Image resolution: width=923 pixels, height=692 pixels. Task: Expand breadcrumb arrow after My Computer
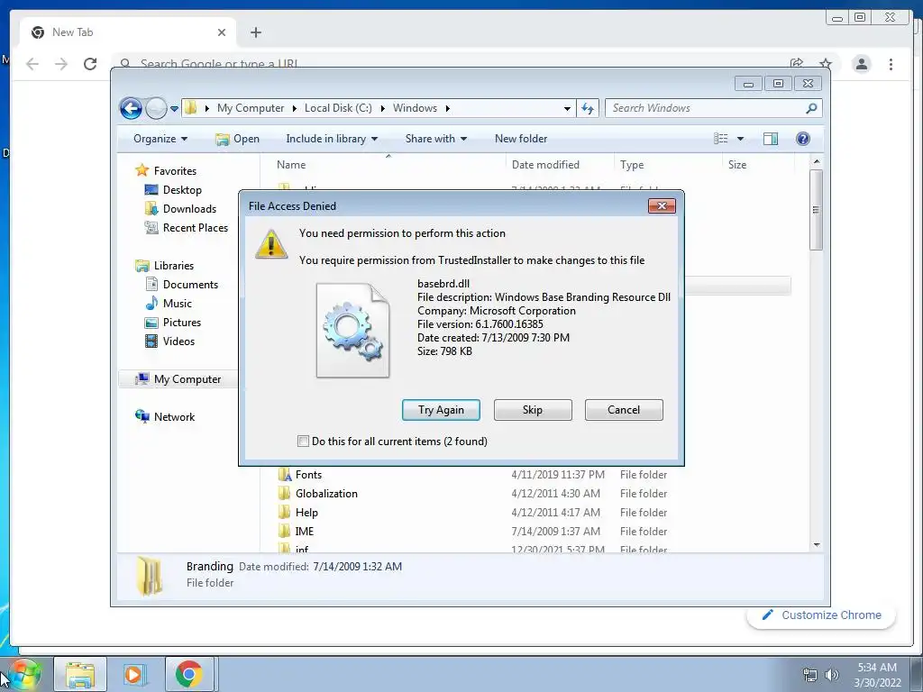[x=295, y=109]
